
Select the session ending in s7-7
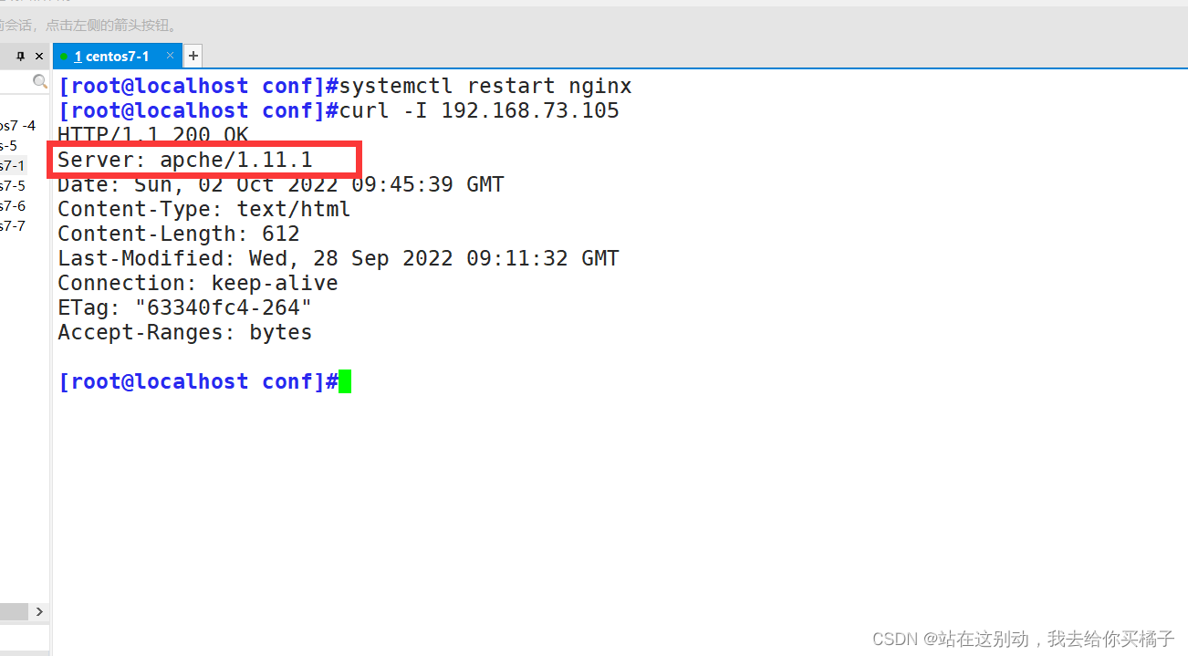pyautogui.click(x=13, y=225)
